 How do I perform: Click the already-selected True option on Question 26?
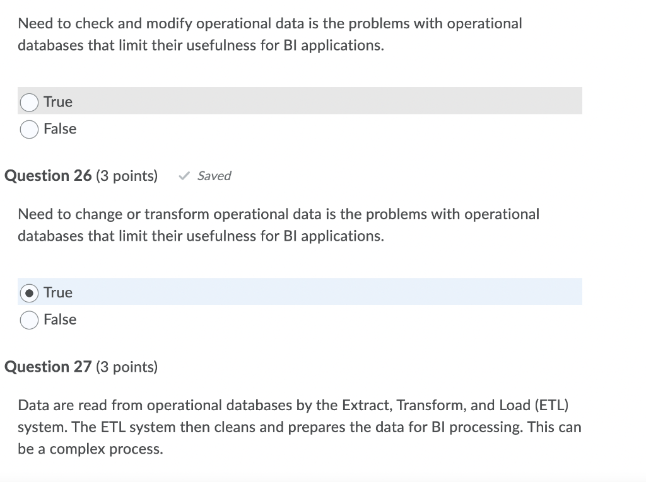tap(29, 292)
